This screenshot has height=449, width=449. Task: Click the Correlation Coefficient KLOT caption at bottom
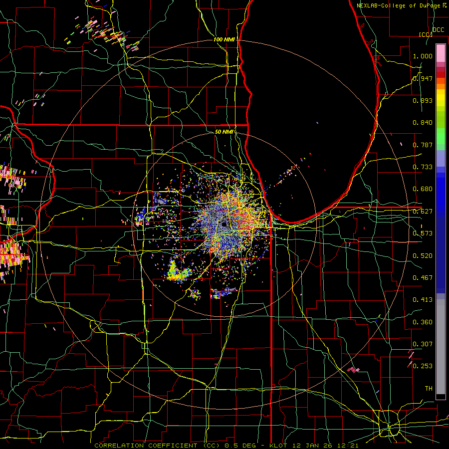coord(226,446)
